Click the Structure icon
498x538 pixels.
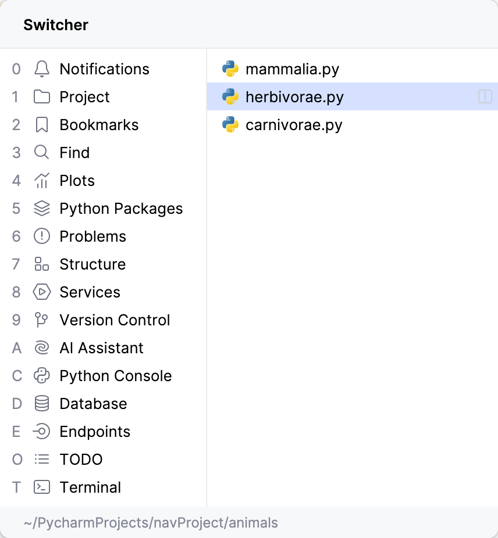click(42, 264)
